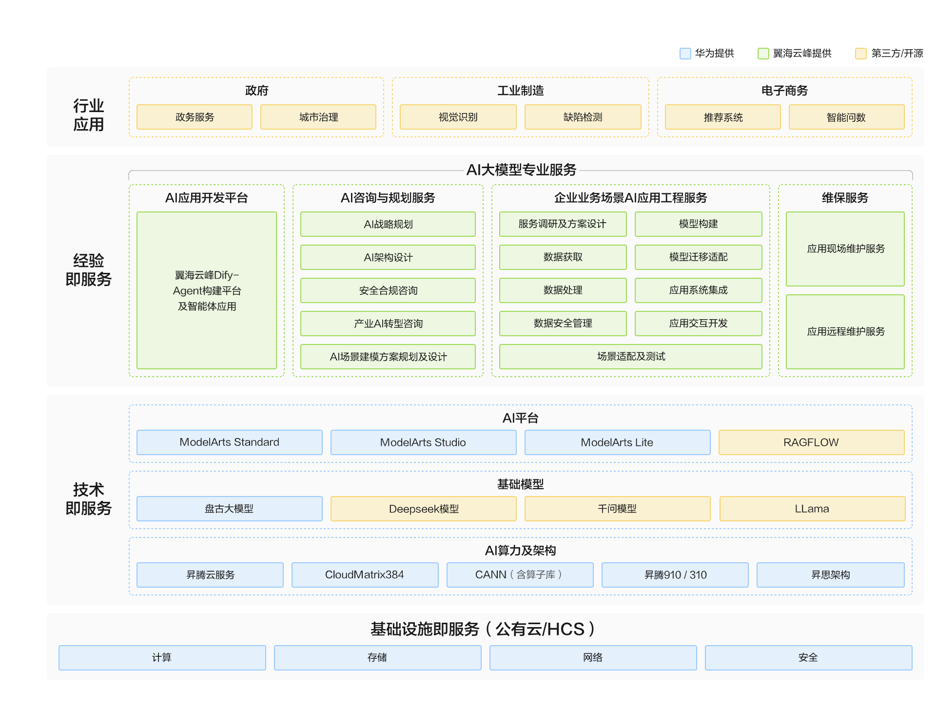Select the 安全合规咨询 box
936x727 pixels.
click(x=388, y=290)
